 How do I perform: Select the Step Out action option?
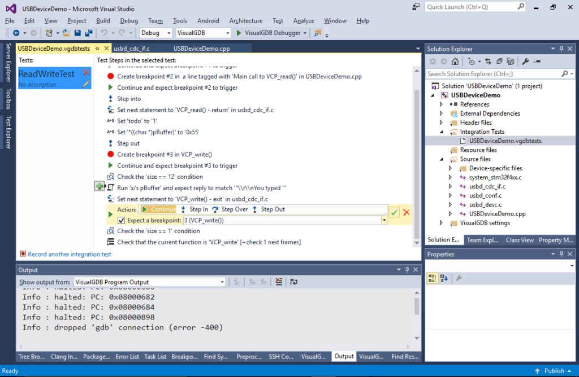click(x=269, y=209)
